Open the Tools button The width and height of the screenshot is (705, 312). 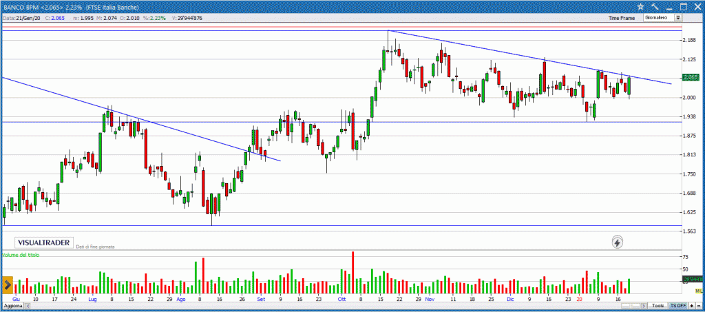pos(658,305)
